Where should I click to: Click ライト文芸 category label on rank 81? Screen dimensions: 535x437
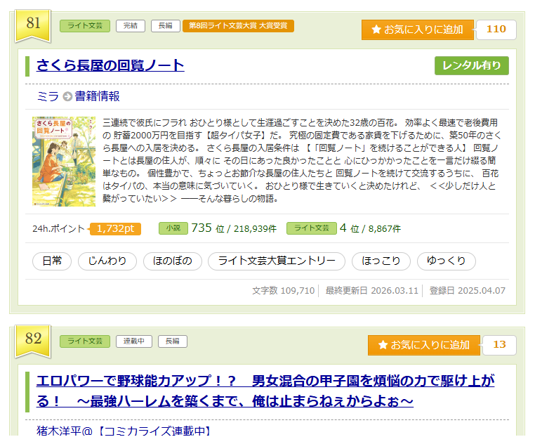(x=84, y=26)
